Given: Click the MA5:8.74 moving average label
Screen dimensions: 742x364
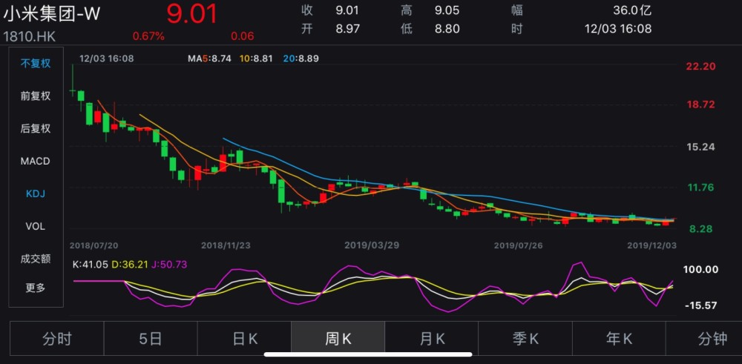Looking at the screenshot, I should [x=209, y=59].
